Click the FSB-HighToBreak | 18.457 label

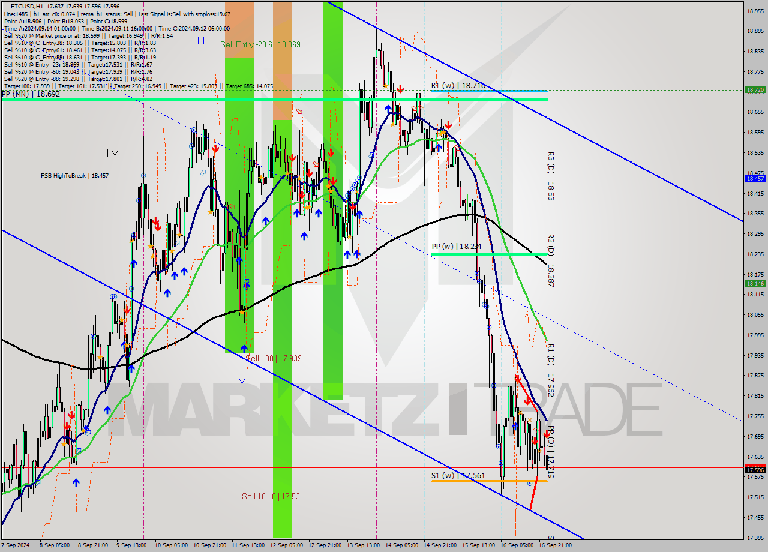[74, 176]
